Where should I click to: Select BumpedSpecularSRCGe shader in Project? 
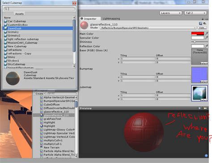pyautogui.click(x=57, y=101)
